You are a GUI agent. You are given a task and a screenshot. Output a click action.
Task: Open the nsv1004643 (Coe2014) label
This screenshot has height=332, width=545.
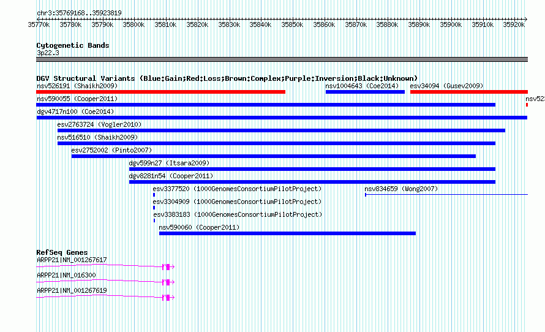point(362,86)
